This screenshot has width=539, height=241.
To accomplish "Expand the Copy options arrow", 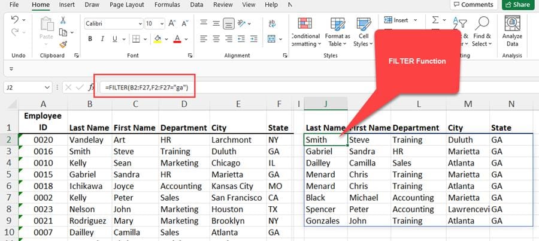I will click(x=72, y=33).
